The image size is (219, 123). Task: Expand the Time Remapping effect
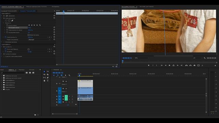pos(2,42)
